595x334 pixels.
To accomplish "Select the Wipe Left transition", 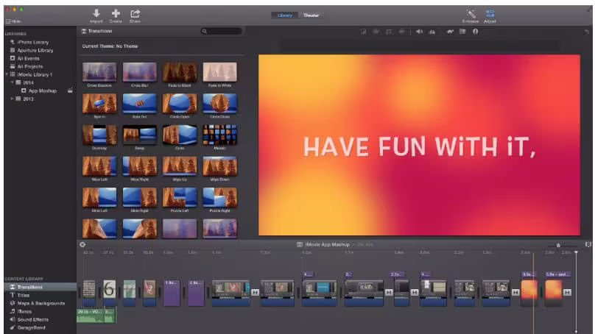I will click(99, 166).
